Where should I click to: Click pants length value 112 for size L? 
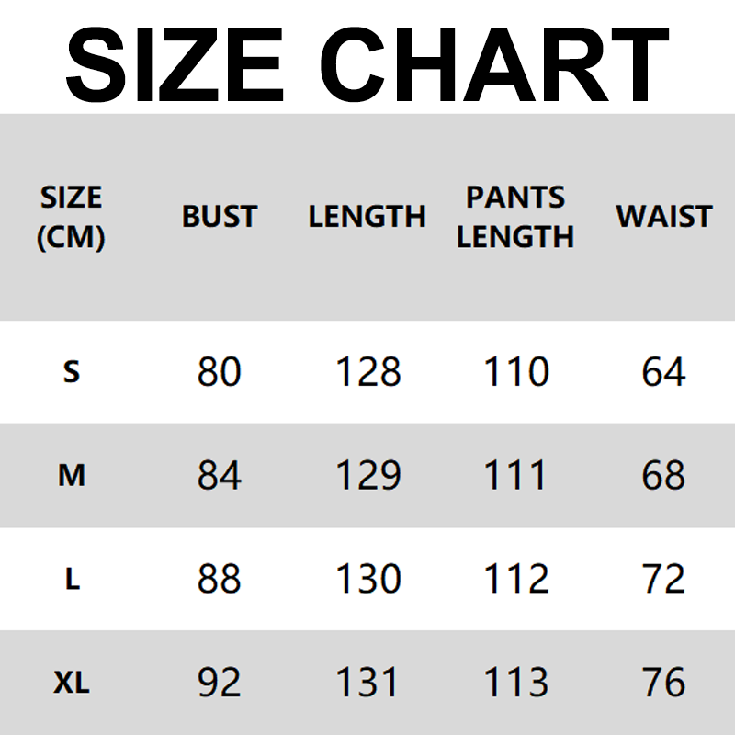tap(515, 580)
